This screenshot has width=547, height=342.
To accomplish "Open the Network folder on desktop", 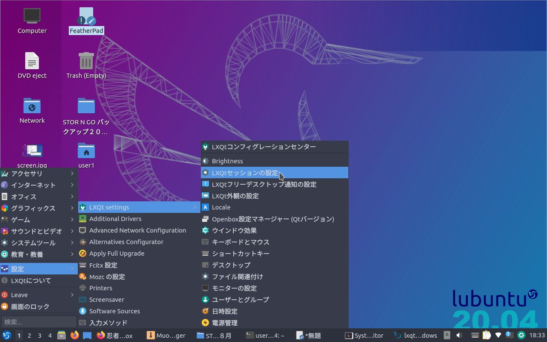I will [x=32, y=110].
